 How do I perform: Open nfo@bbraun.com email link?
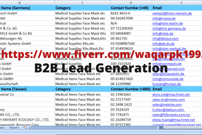tap(165, 38)
